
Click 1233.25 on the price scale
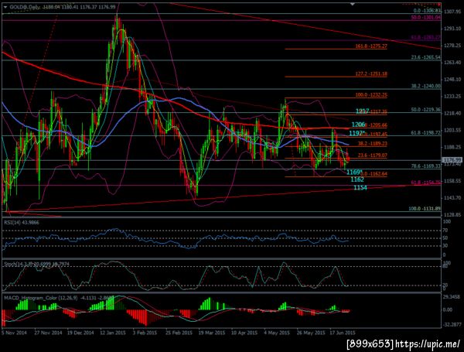452,97
